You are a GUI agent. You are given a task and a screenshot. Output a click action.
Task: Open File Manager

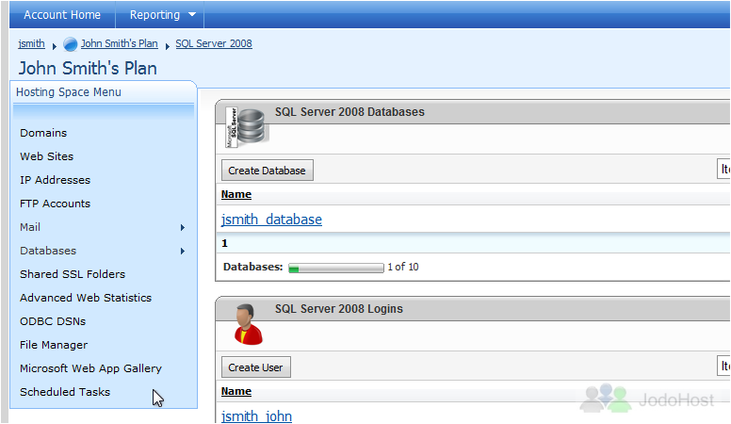pos(54,345)
